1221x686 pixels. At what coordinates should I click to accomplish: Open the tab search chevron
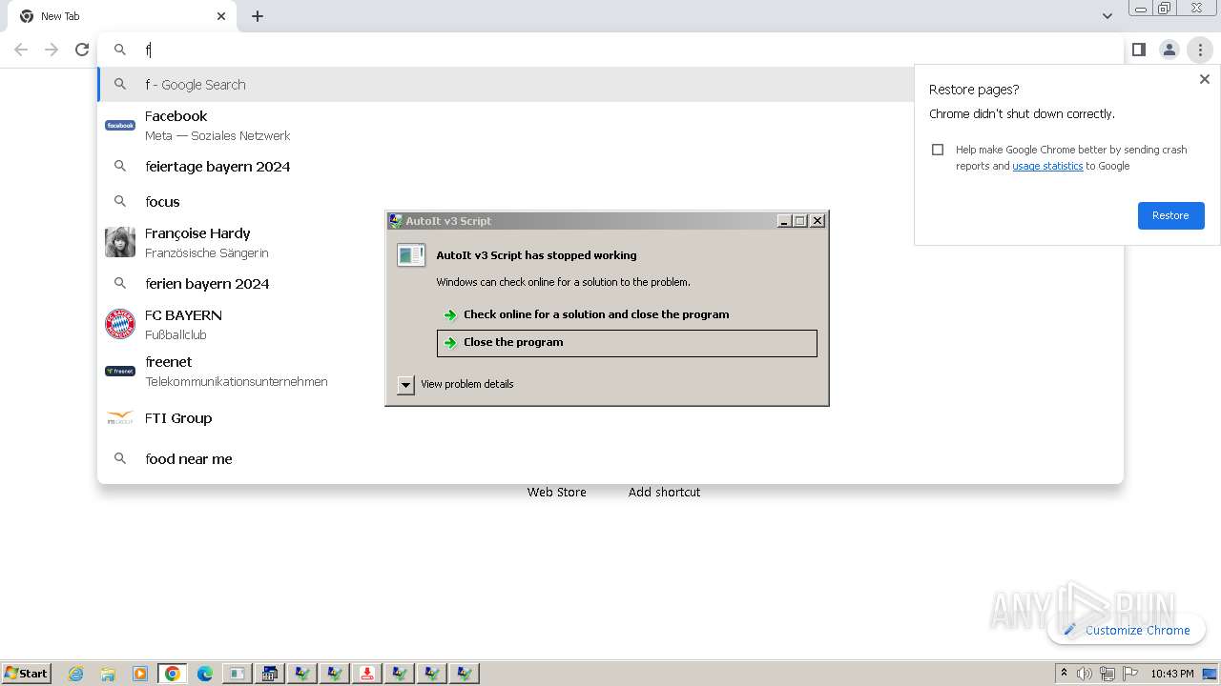pyautogui.click(x=1107, y=16)
